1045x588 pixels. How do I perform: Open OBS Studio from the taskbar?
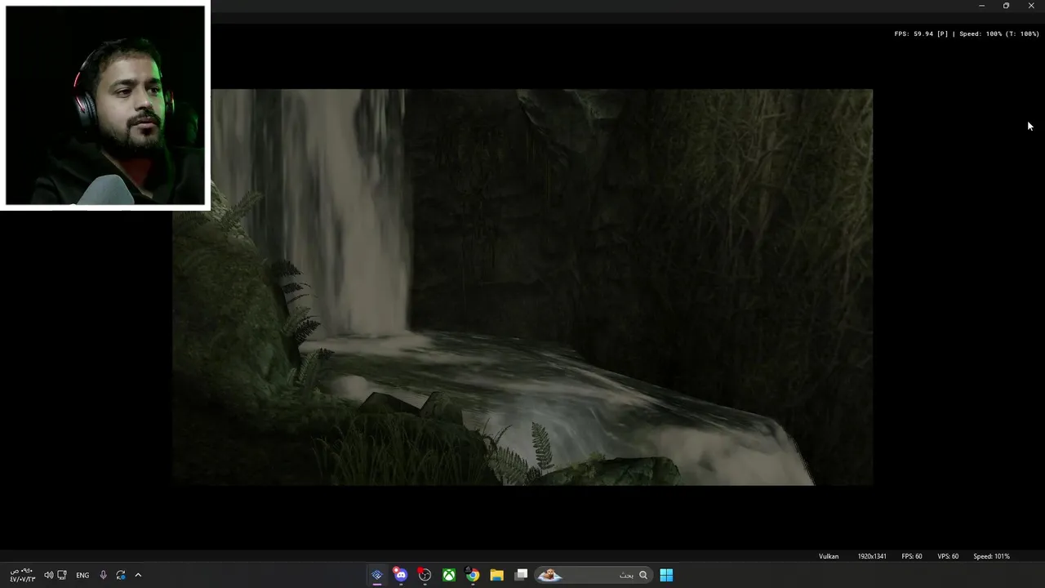(x=425, y=575)
